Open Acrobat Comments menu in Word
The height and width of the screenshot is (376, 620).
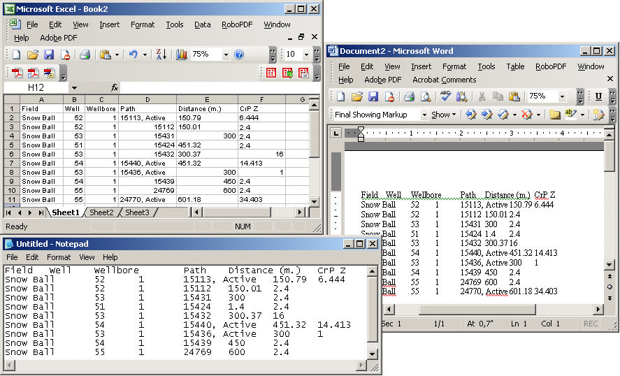445,80
